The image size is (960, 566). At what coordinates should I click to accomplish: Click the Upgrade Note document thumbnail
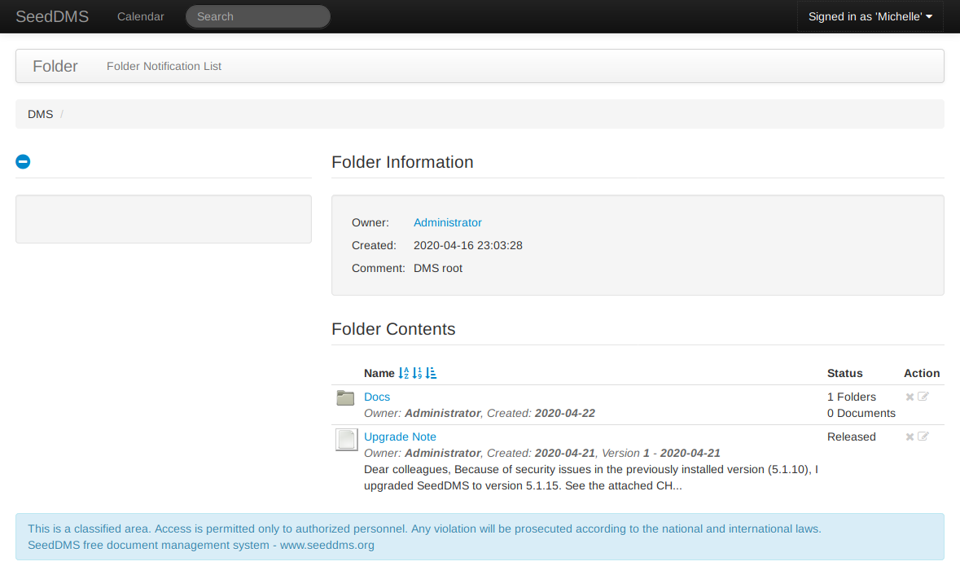coord(347,440)
